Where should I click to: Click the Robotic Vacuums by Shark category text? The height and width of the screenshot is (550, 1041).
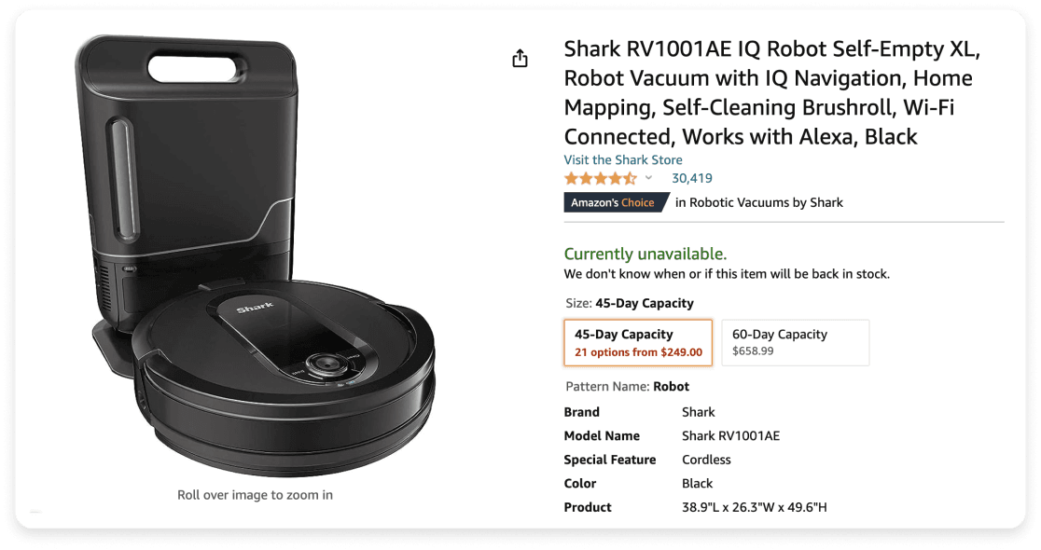tap(759, 202)
